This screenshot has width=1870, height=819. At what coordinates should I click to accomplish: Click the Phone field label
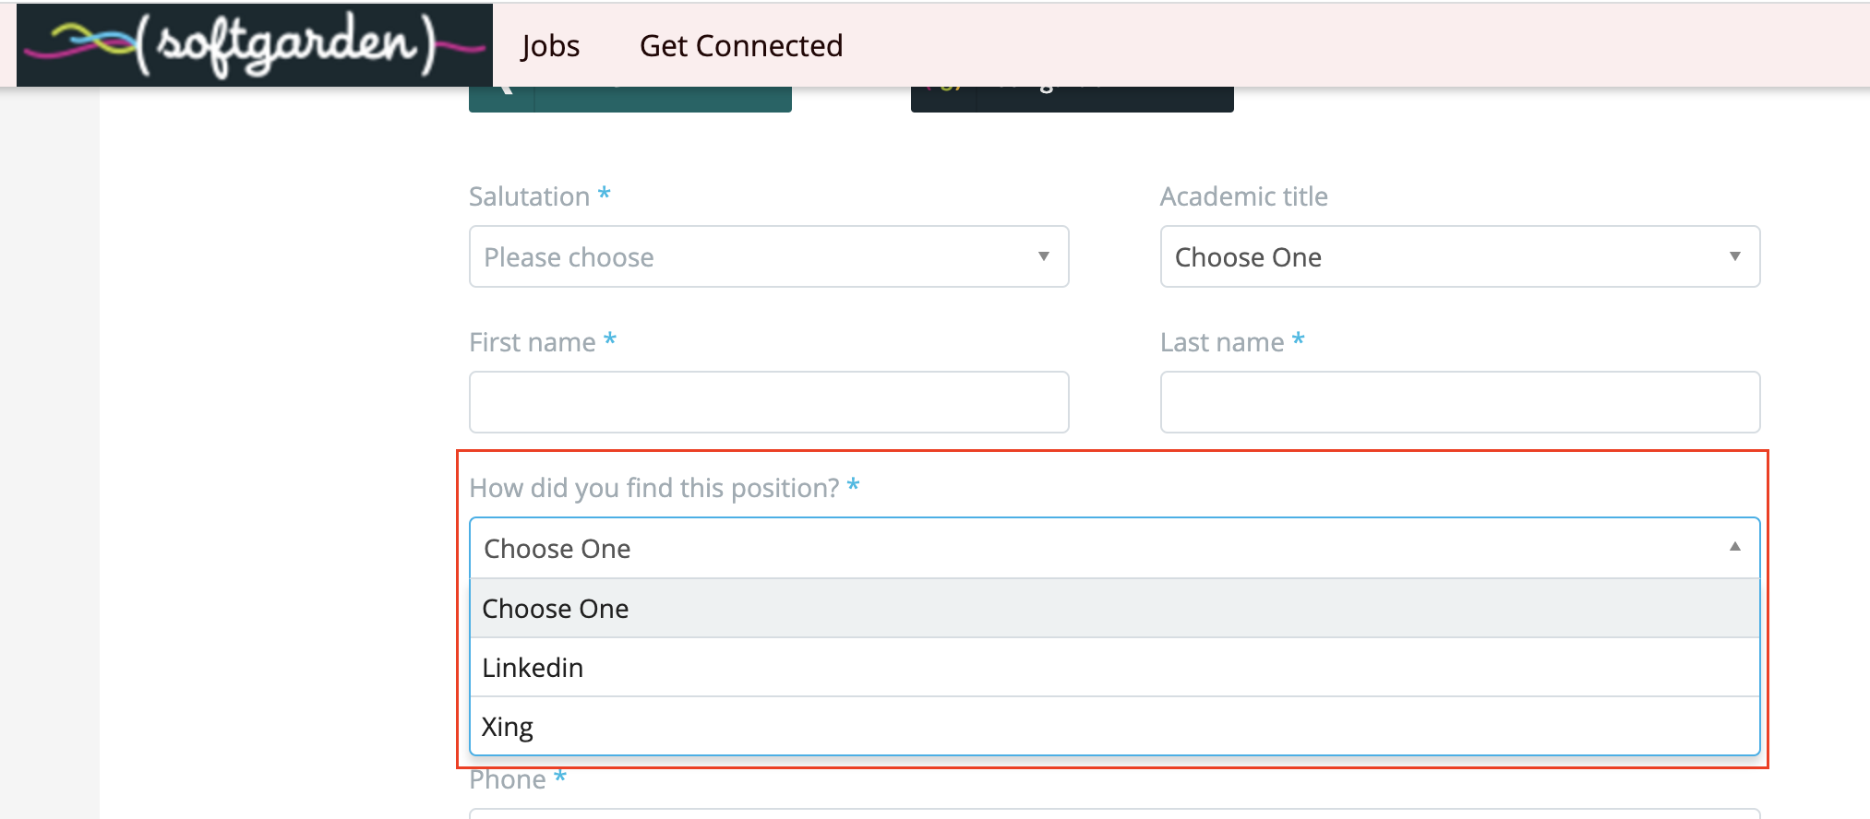[508, 780]
